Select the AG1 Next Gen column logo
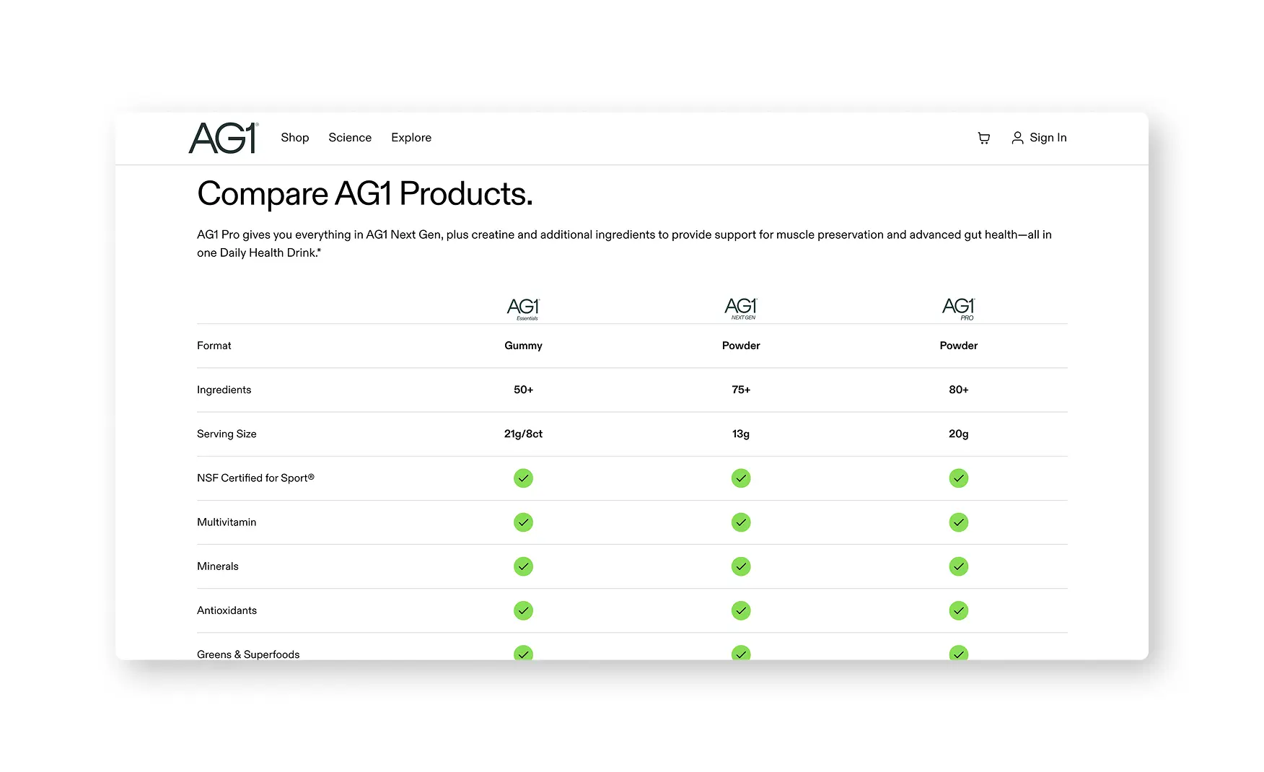The height and width of the screenshot is (772, 1264). 741,309
